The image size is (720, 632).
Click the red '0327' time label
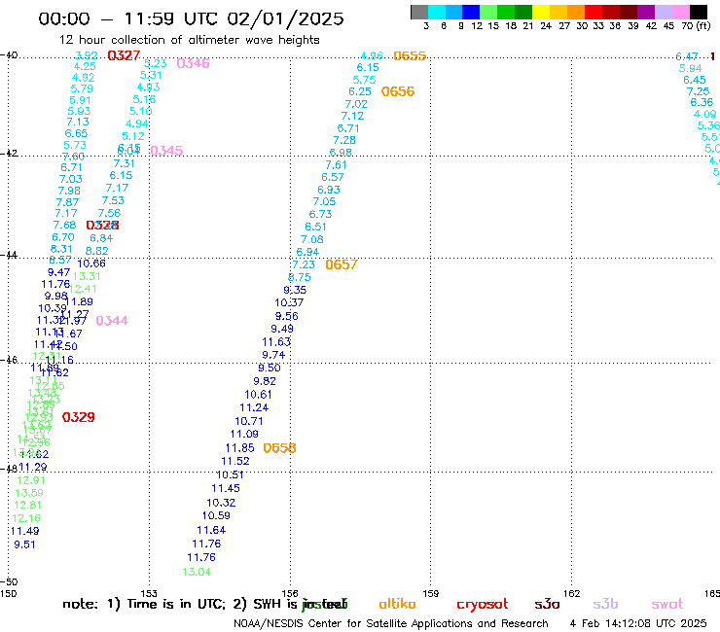(124, 55)
